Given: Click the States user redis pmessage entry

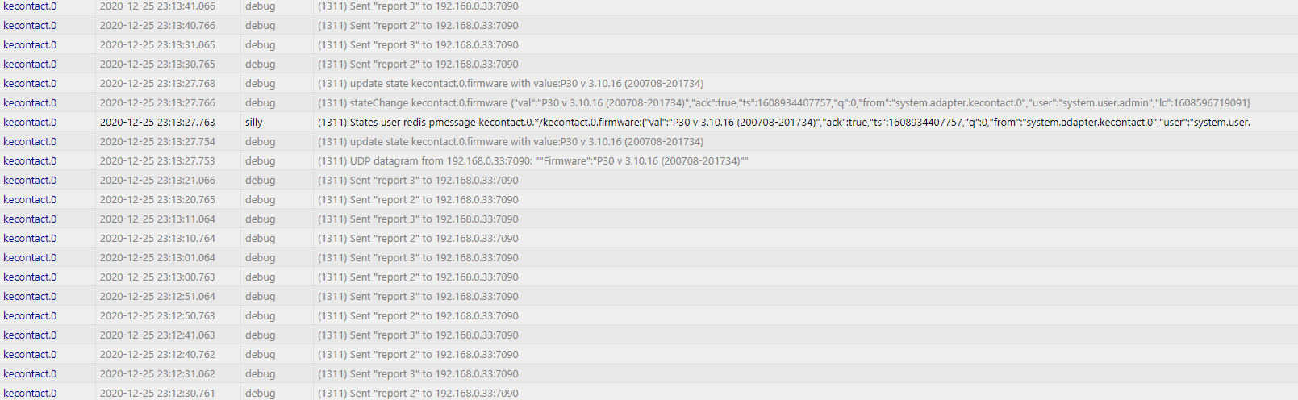Looking at the screenshot, I should 784,123.
